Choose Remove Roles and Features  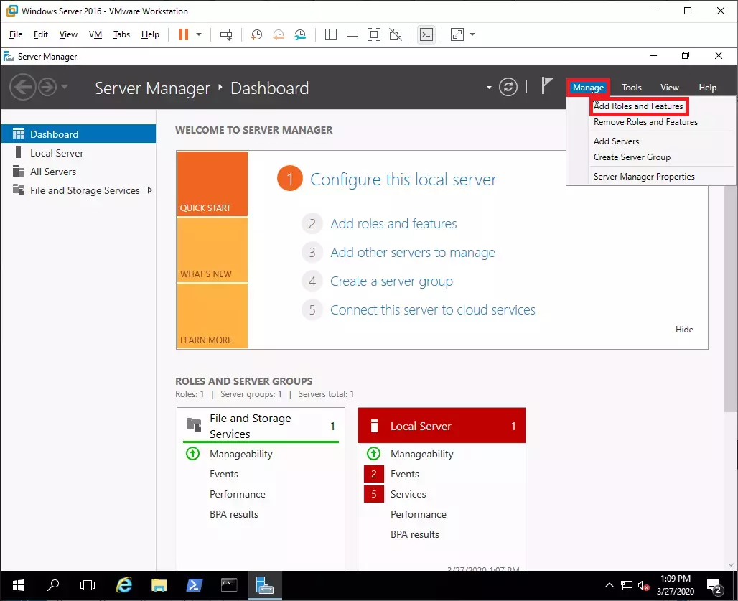646,122
